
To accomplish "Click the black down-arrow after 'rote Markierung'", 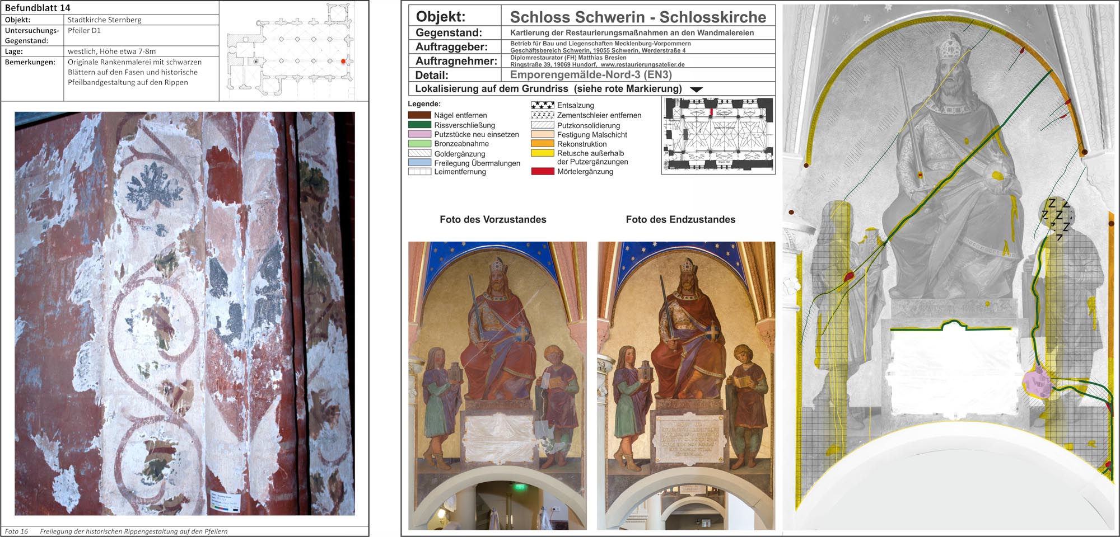I will click(696, 89).
